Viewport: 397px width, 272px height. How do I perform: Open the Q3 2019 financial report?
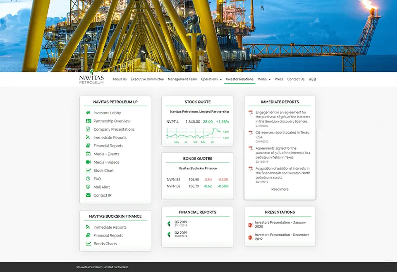pyautogui.click(x=181, y=222)
